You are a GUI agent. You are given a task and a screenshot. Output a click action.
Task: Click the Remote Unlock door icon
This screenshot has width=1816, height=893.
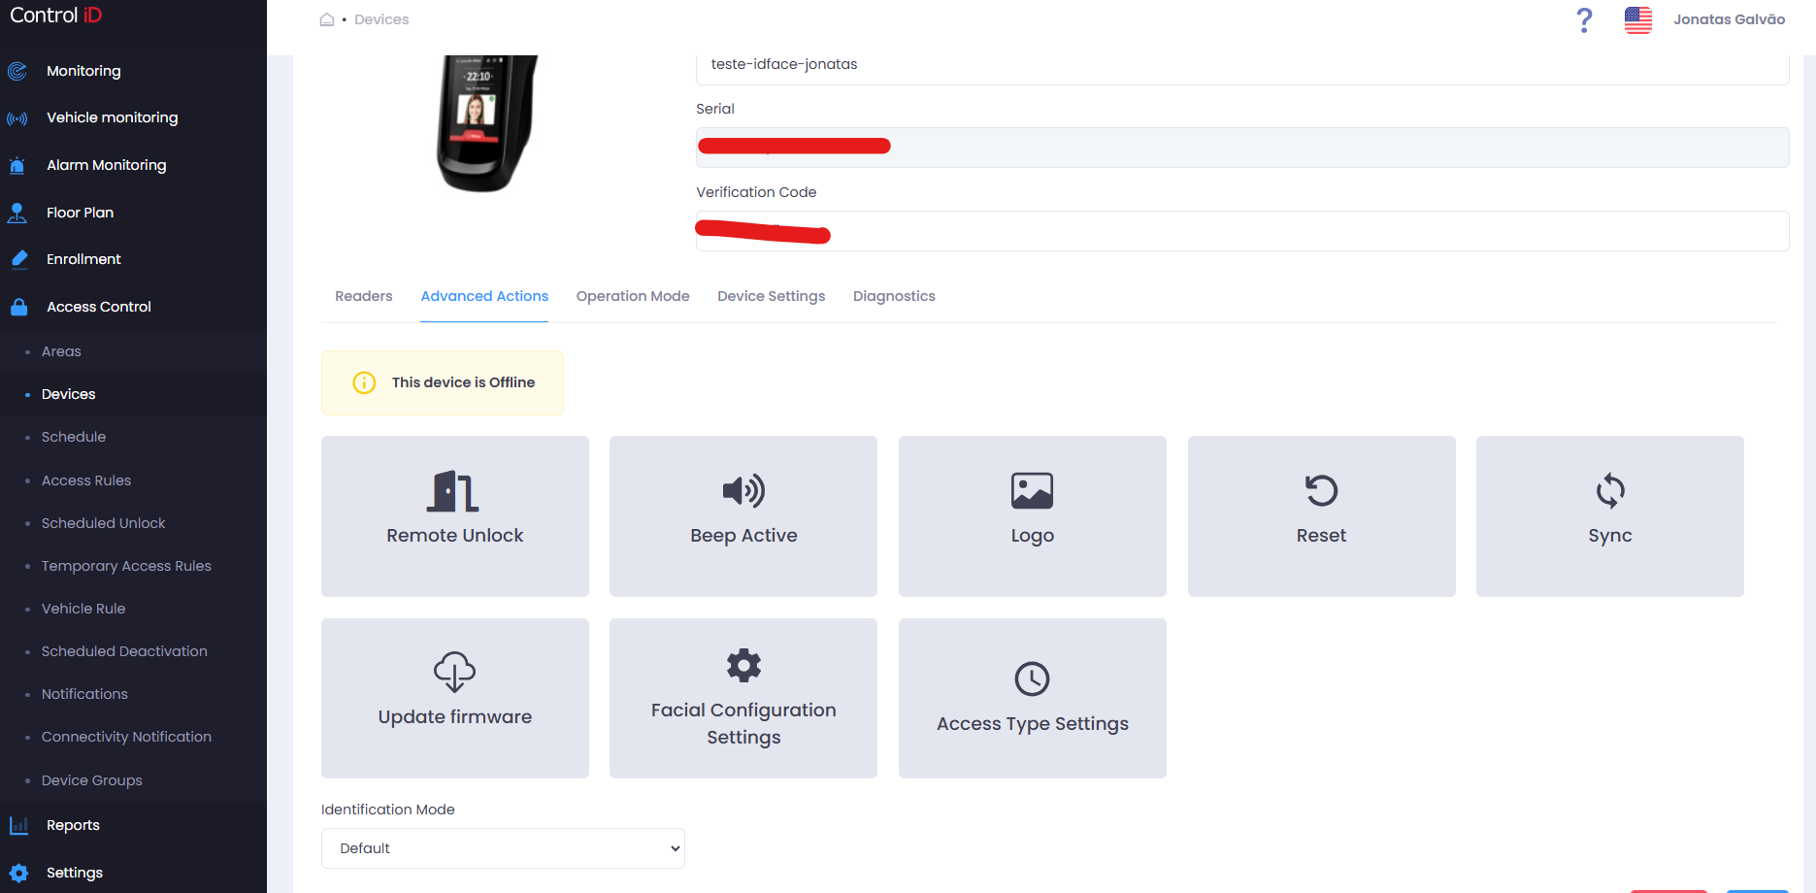point(452,491)
